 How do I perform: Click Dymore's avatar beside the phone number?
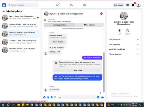pos(46,90)
